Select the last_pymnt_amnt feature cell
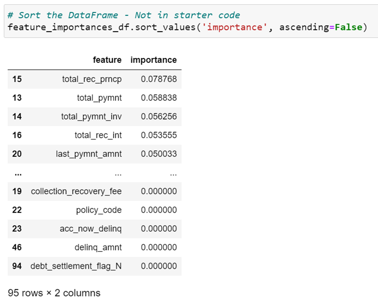The height and width of the screenshot is (303, 378). [89, 154]
